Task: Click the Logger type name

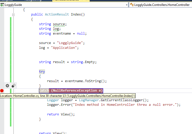Action: click(53, 100)
